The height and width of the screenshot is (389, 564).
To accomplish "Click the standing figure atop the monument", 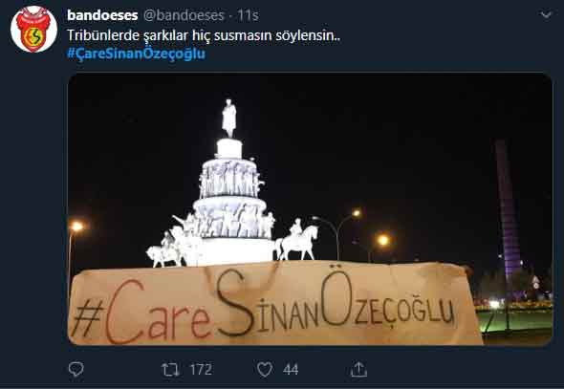I will 229,118.
